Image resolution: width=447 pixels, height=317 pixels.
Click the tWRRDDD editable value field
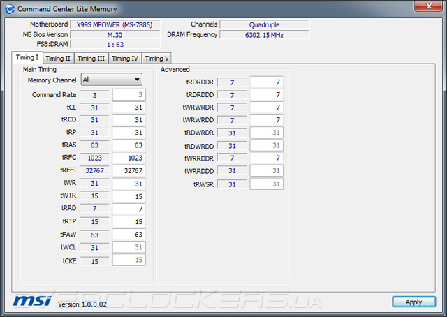[x=266, y=170]
